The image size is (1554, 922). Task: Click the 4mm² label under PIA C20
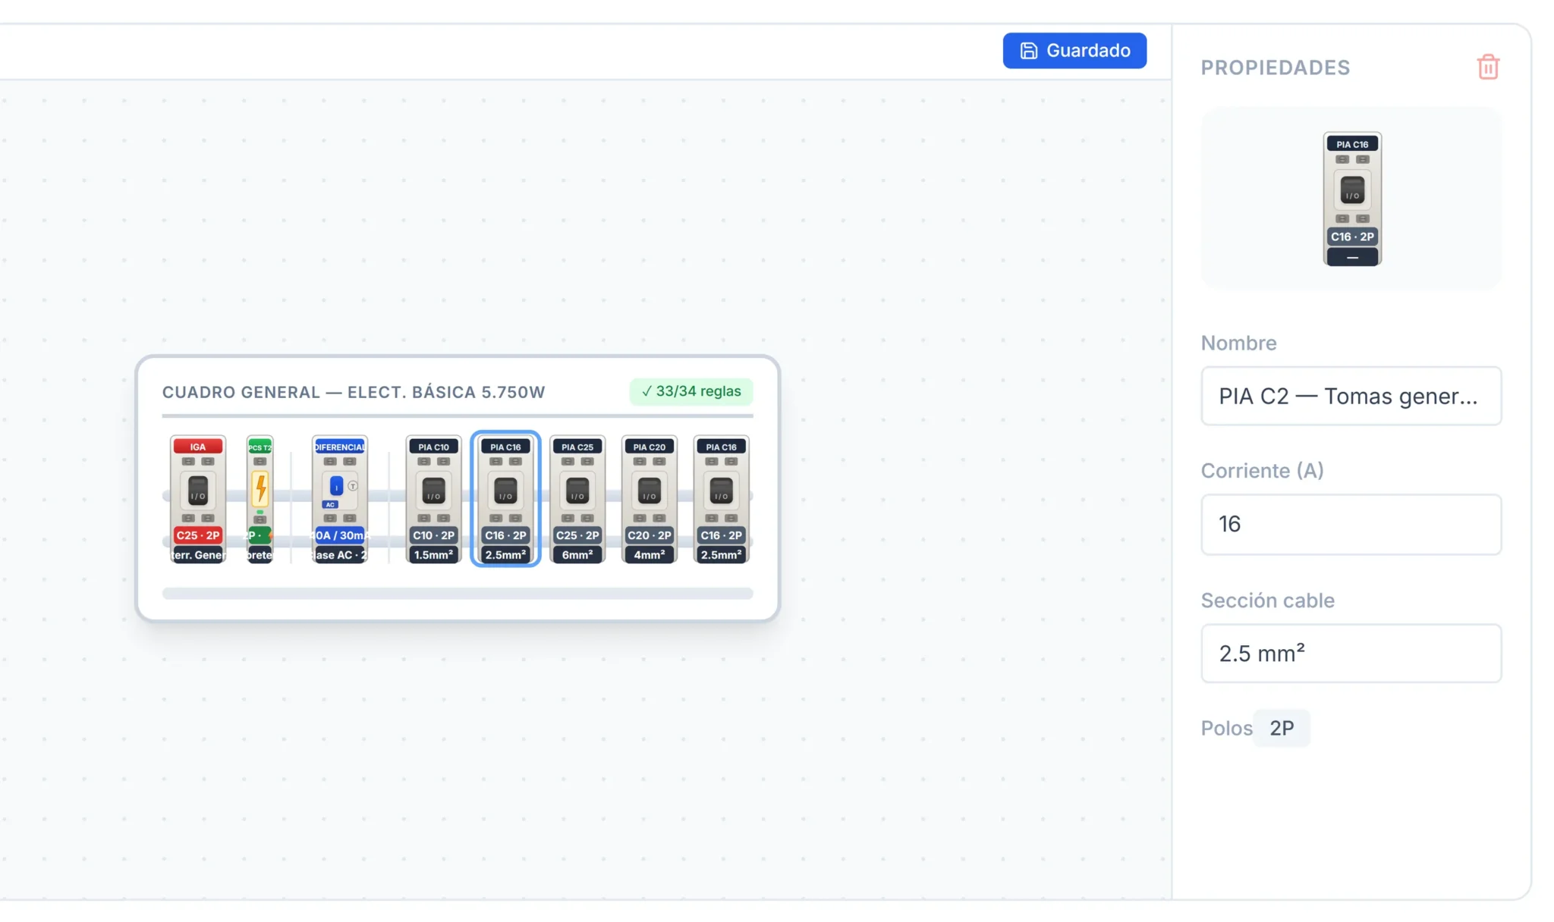[x=650, y=555]
